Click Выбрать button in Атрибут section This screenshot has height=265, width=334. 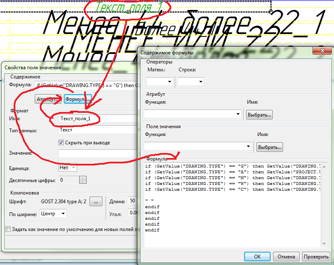click(x=259, y=115)
